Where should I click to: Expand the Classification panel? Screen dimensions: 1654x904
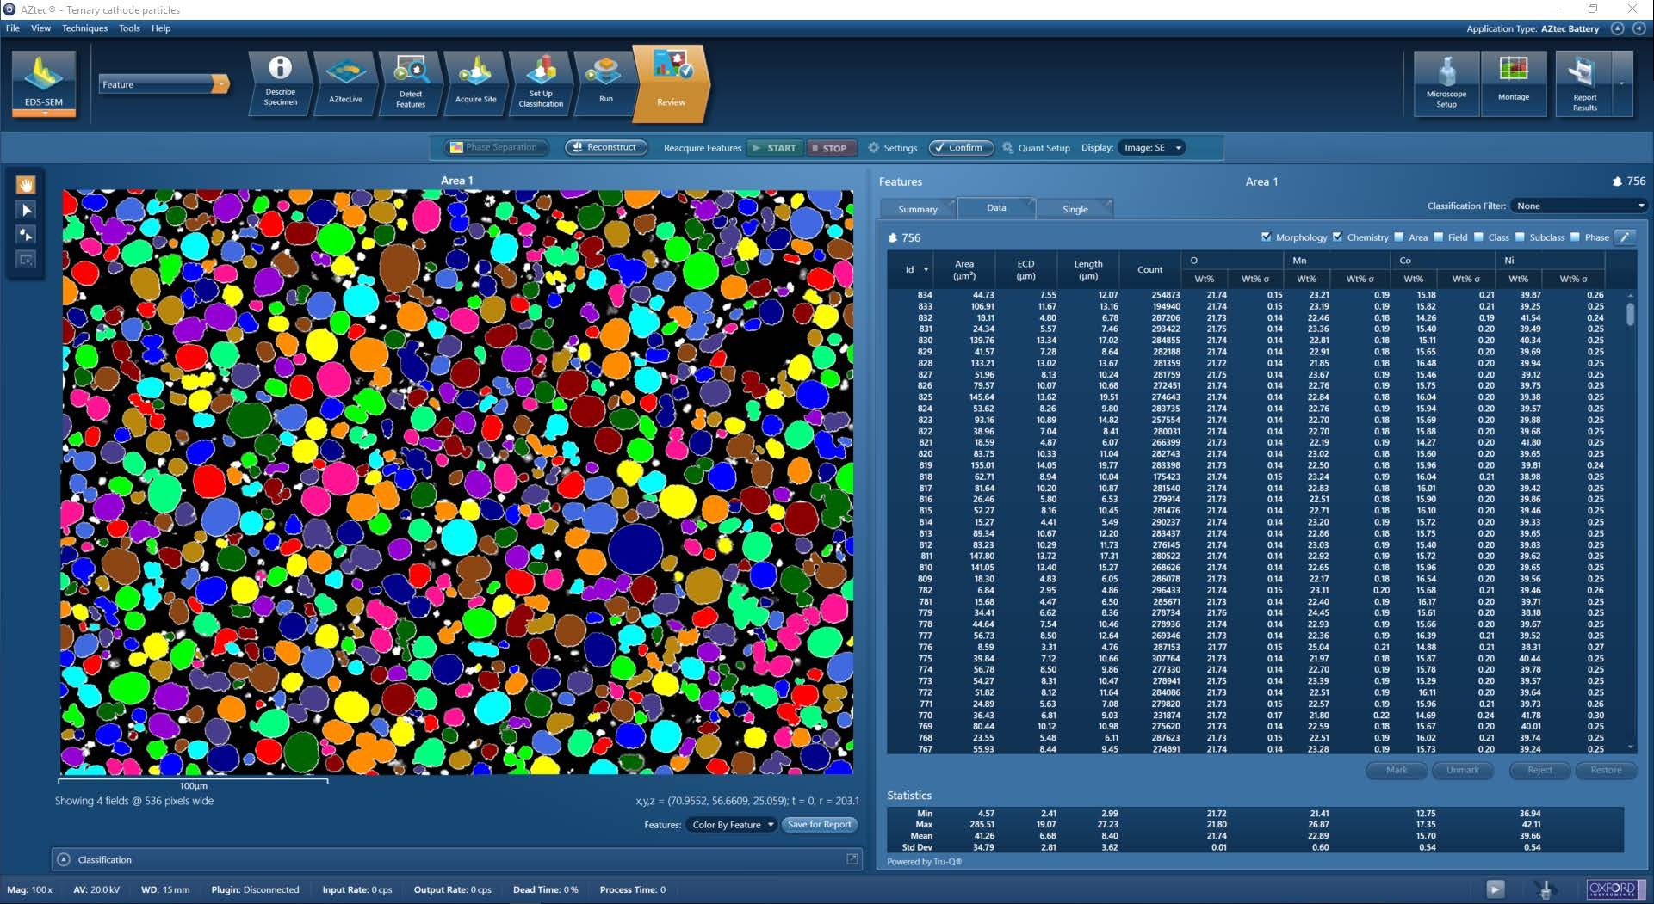(x=64, y=859)
